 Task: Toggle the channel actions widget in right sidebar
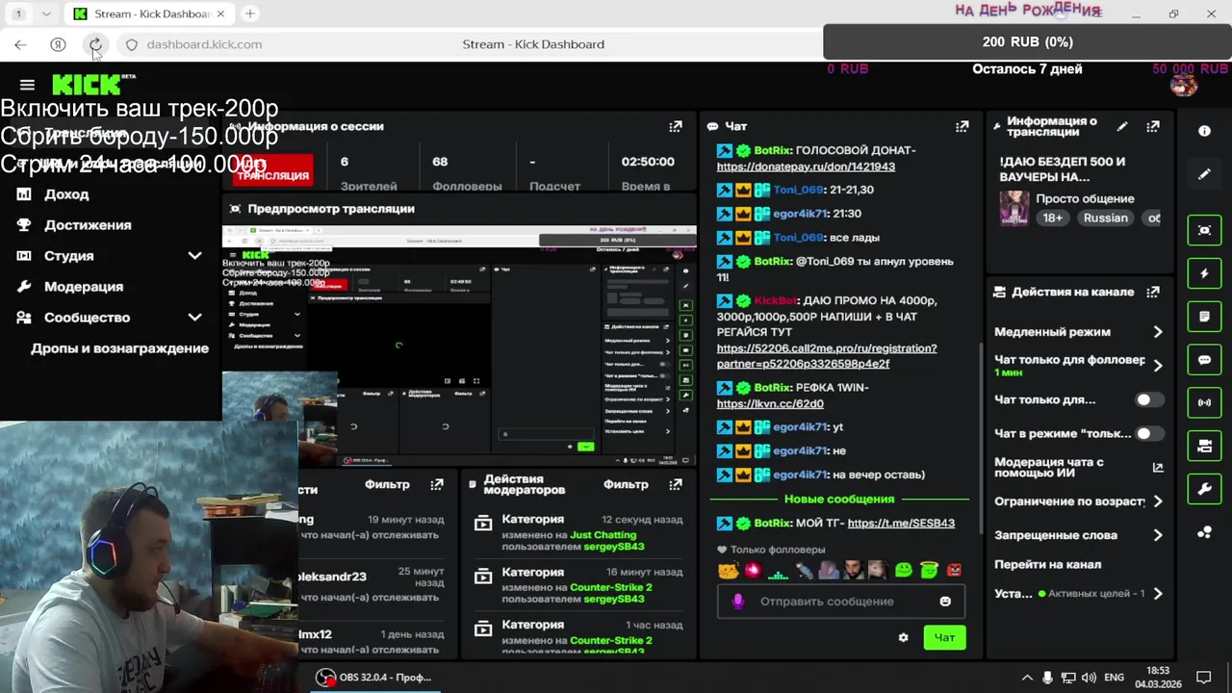(1204, 446)
